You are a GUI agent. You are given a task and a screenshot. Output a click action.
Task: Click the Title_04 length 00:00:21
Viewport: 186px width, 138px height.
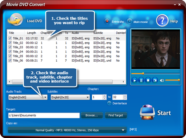pyautogui.click(x=32, y=51)
